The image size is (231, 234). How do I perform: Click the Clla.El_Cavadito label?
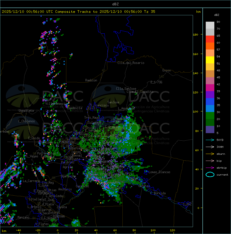point(140,92)
